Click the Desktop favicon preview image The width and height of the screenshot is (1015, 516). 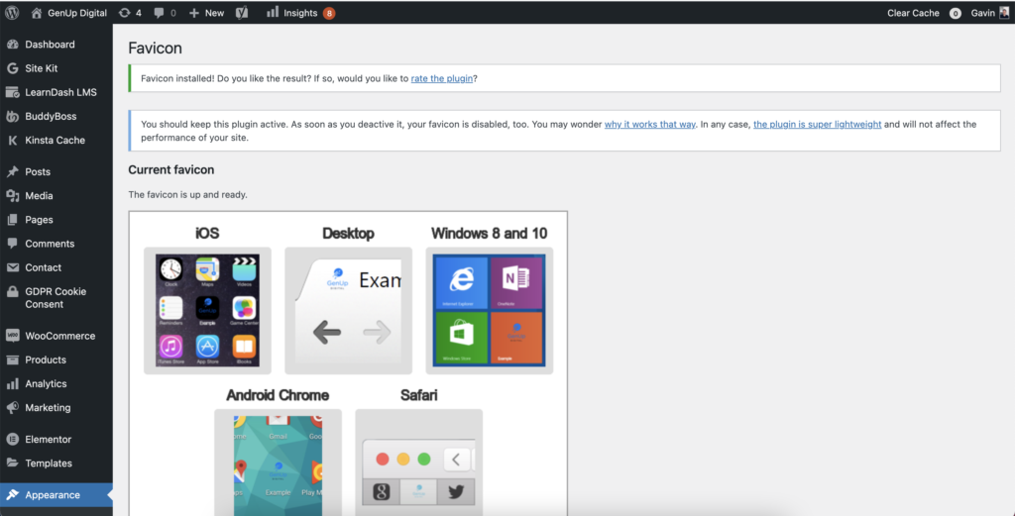[x=348, y=310]
